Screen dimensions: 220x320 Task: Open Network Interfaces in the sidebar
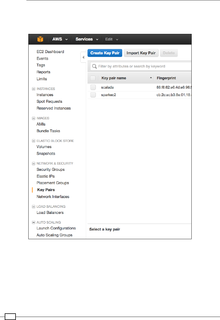tap(53, 197)
